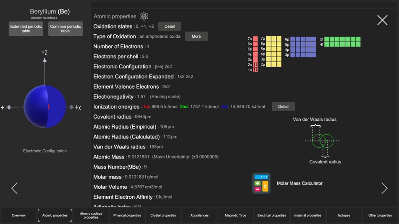This screenshot has width=399, height=224.
Task: Select the filled 1s orbital box
Action: point(255,70)
